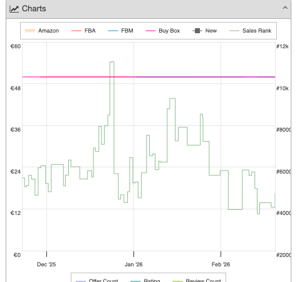Screen dimensions: 297x282
Task: Click the highest sales rank spike in December
Action: 112,62
